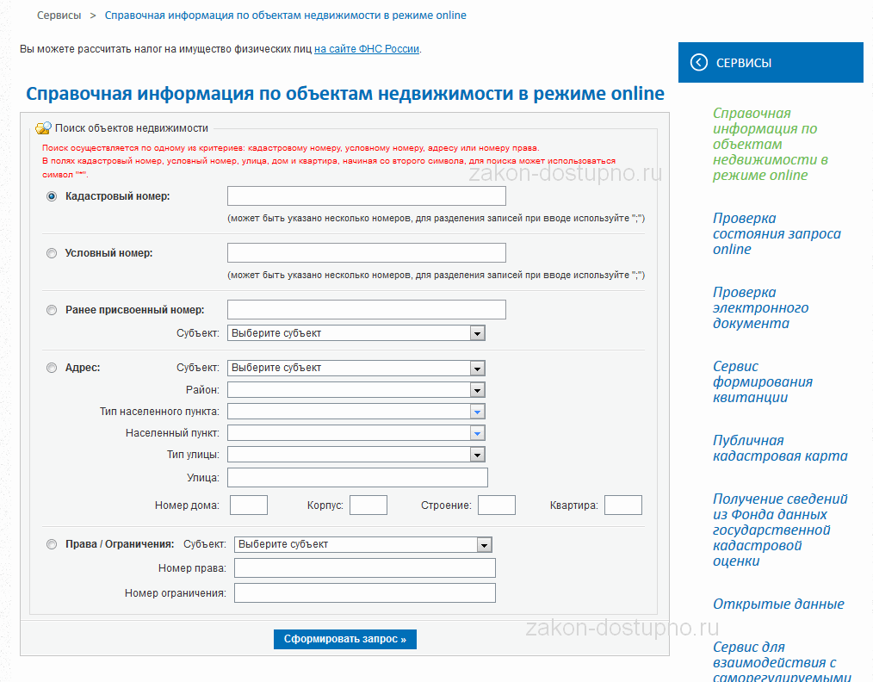873x682 pixels.
Task: Select the Кадастровый номер radio button
Action: pos(52,196)
